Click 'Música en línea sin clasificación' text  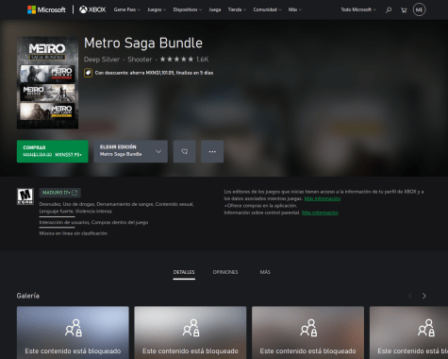click(74, 233)
